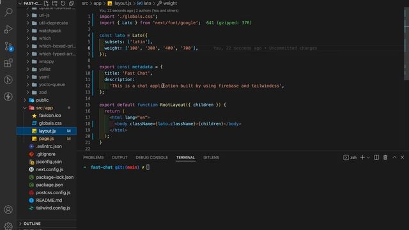Add a new terminal with plus icon
Screen dimensions: 409x230
362,157
